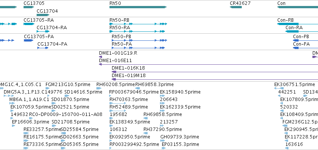
Task: Select the EK158940.5prime EST label
Action: click(x=180, y=92)
